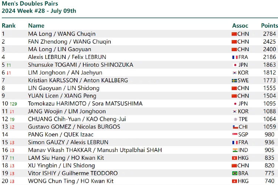278x185 pixels.
Task: Open the MA Long / WANG Chuqin pair
Action: point(62,34)
